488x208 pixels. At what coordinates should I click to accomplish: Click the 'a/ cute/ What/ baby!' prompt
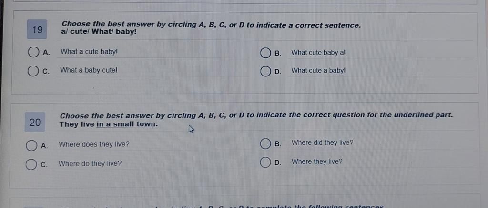[99, 32]
